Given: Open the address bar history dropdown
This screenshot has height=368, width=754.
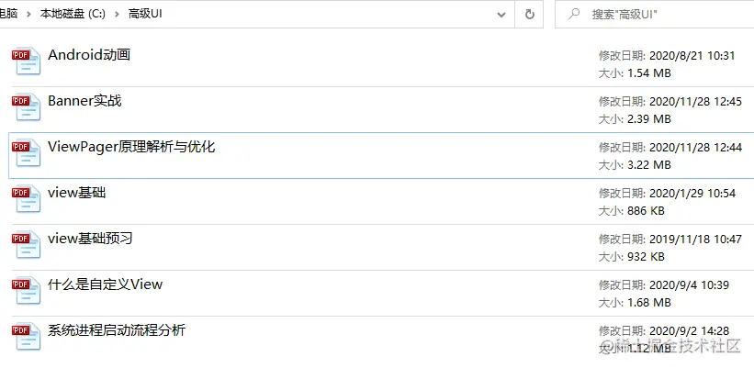Looking at the screenshot, I should 501,15.
